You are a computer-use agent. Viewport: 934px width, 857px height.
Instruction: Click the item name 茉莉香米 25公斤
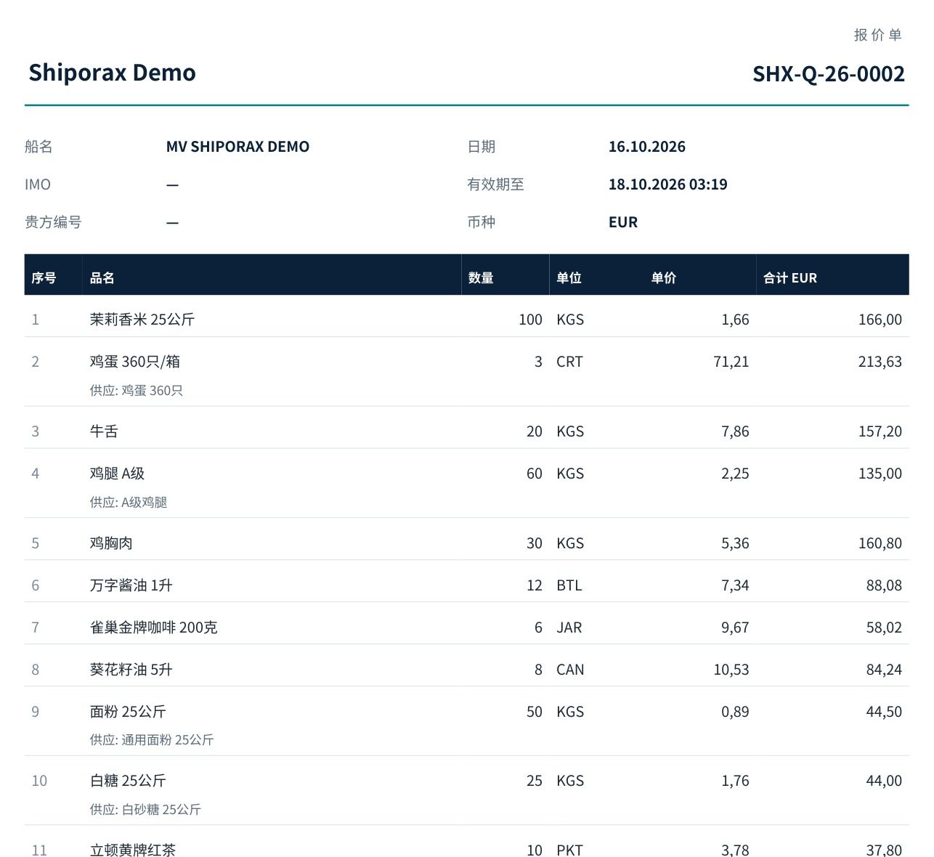pyautogui.click(x=142, y=320)
